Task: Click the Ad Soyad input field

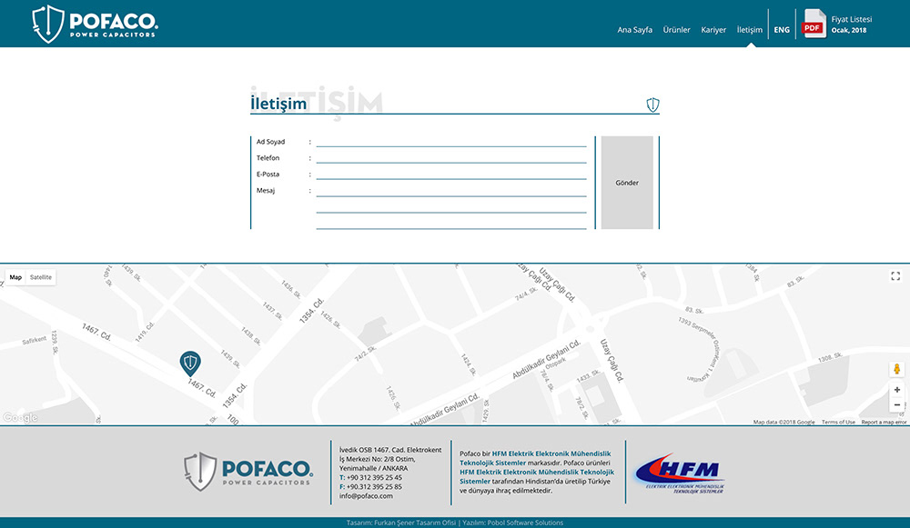Action: click(x=451, y=142)
